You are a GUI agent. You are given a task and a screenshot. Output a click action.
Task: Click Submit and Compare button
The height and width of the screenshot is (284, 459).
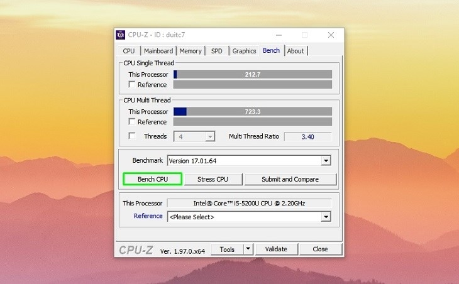(x=290, y=179)
